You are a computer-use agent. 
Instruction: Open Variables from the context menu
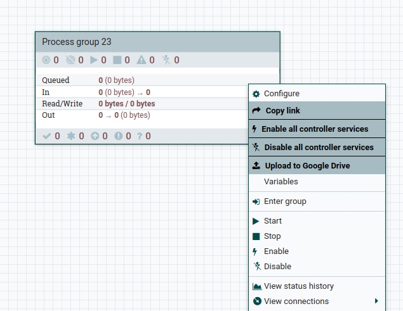(281, 182)
